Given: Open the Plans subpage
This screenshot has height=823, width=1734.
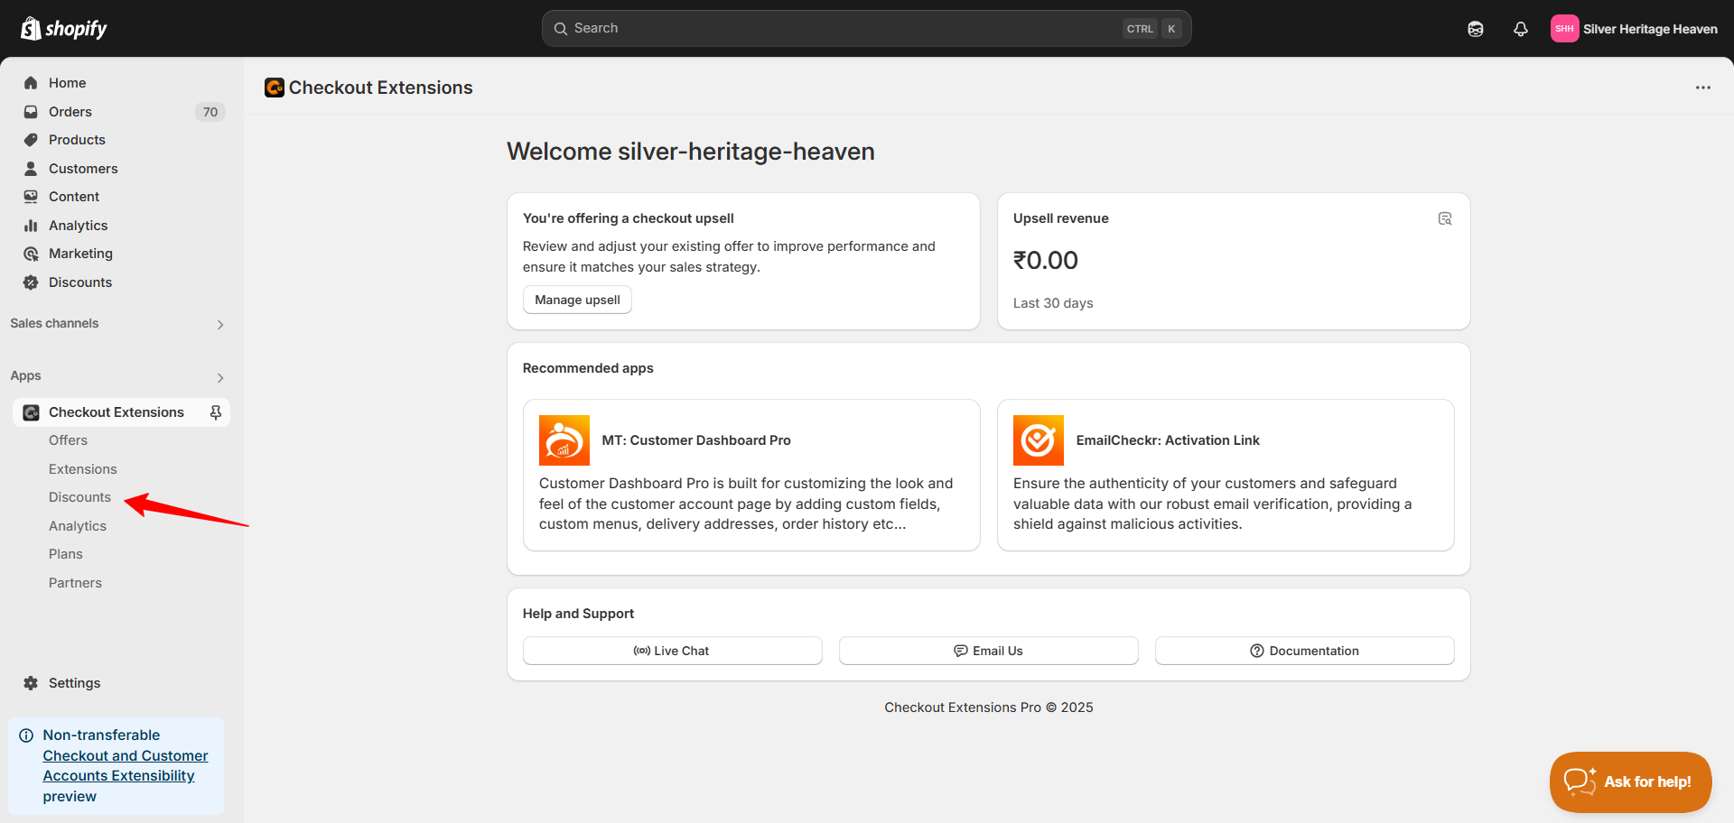Looking at the screenshot, I should tap(66, 554).
